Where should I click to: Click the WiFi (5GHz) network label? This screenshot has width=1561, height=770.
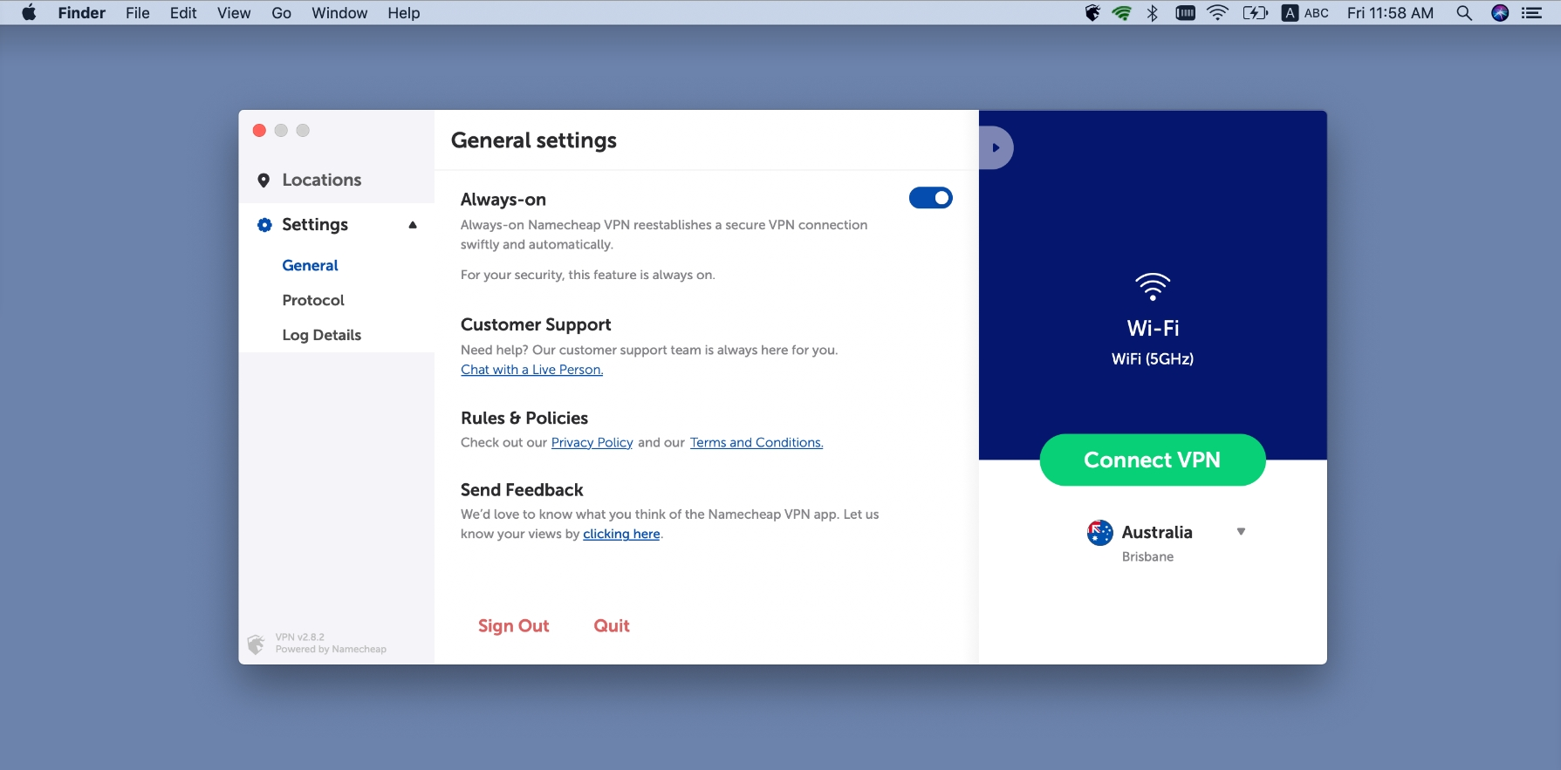click(1152, 359)
